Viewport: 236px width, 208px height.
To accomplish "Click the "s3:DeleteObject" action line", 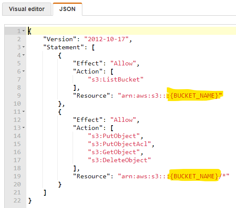I will 119,160.
